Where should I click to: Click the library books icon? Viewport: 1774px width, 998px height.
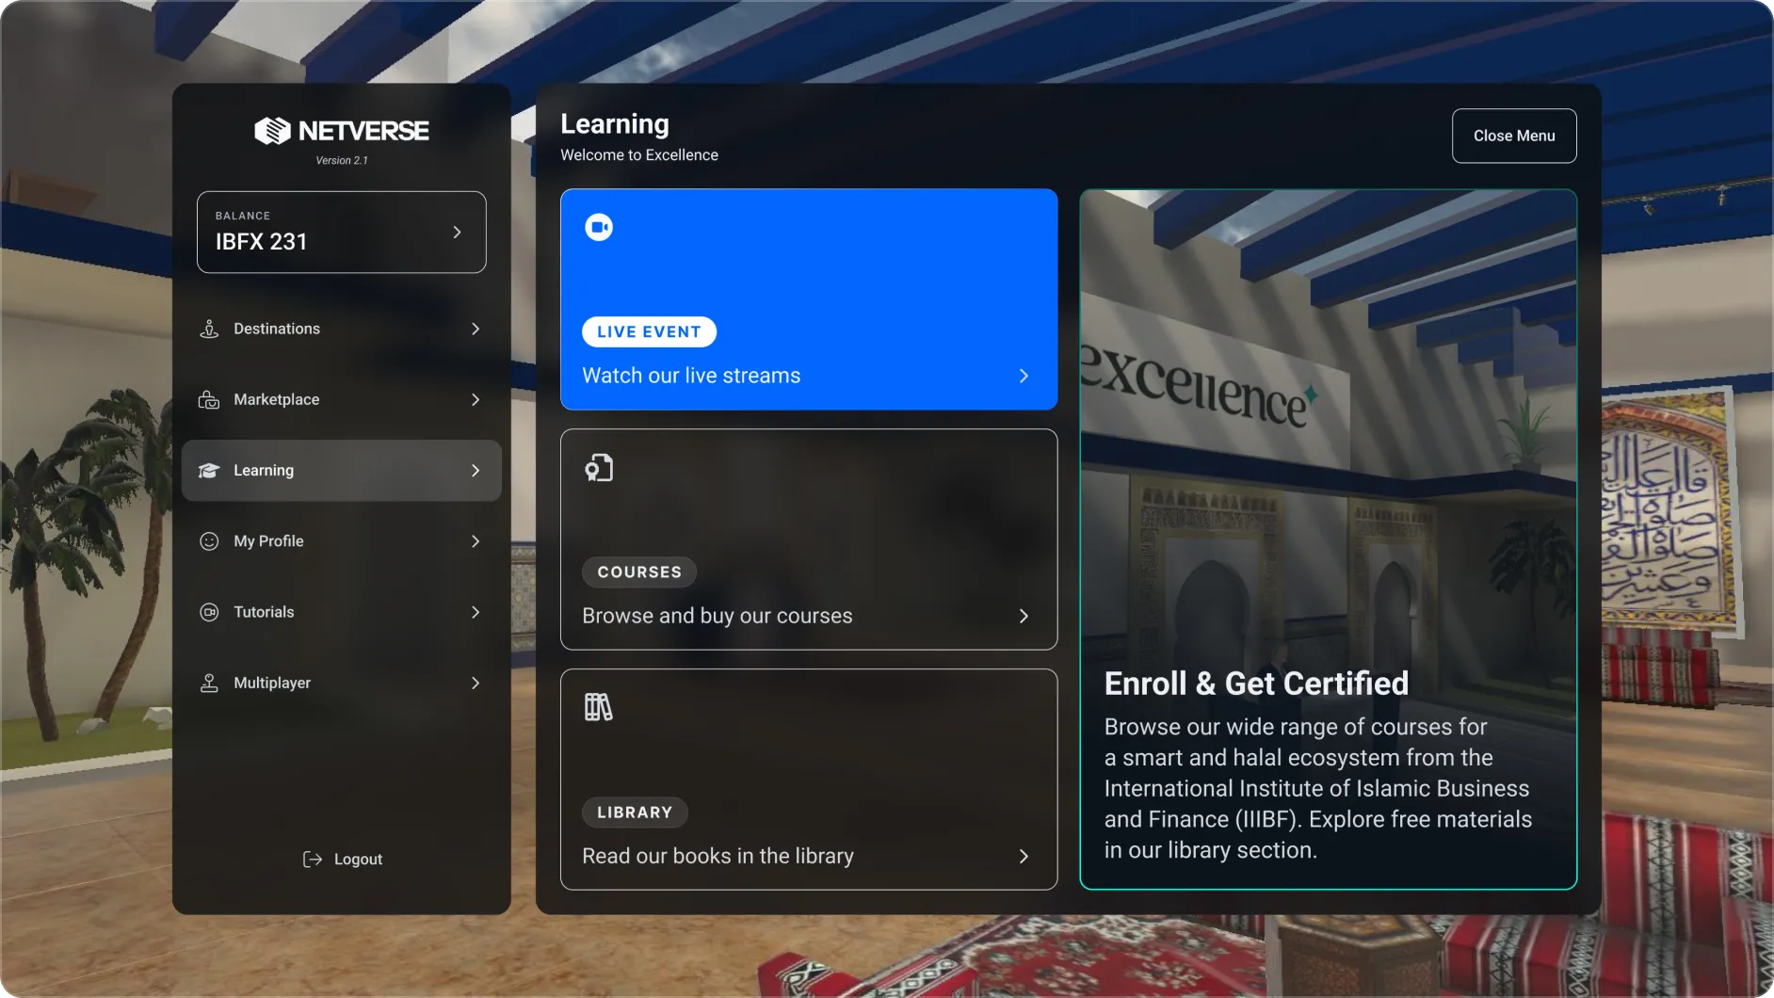(x=599, y=707)
